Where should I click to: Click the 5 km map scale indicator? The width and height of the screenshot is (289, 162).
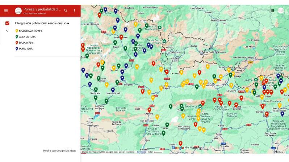155,152
